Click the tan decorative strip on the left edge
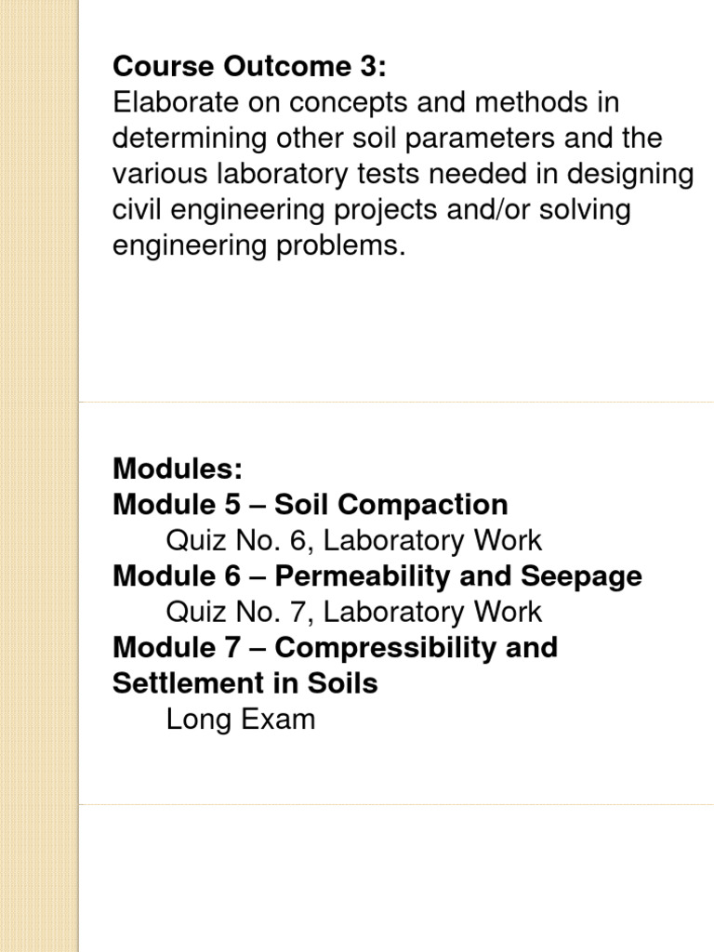 pyautogui.click(x=39, y=476)
